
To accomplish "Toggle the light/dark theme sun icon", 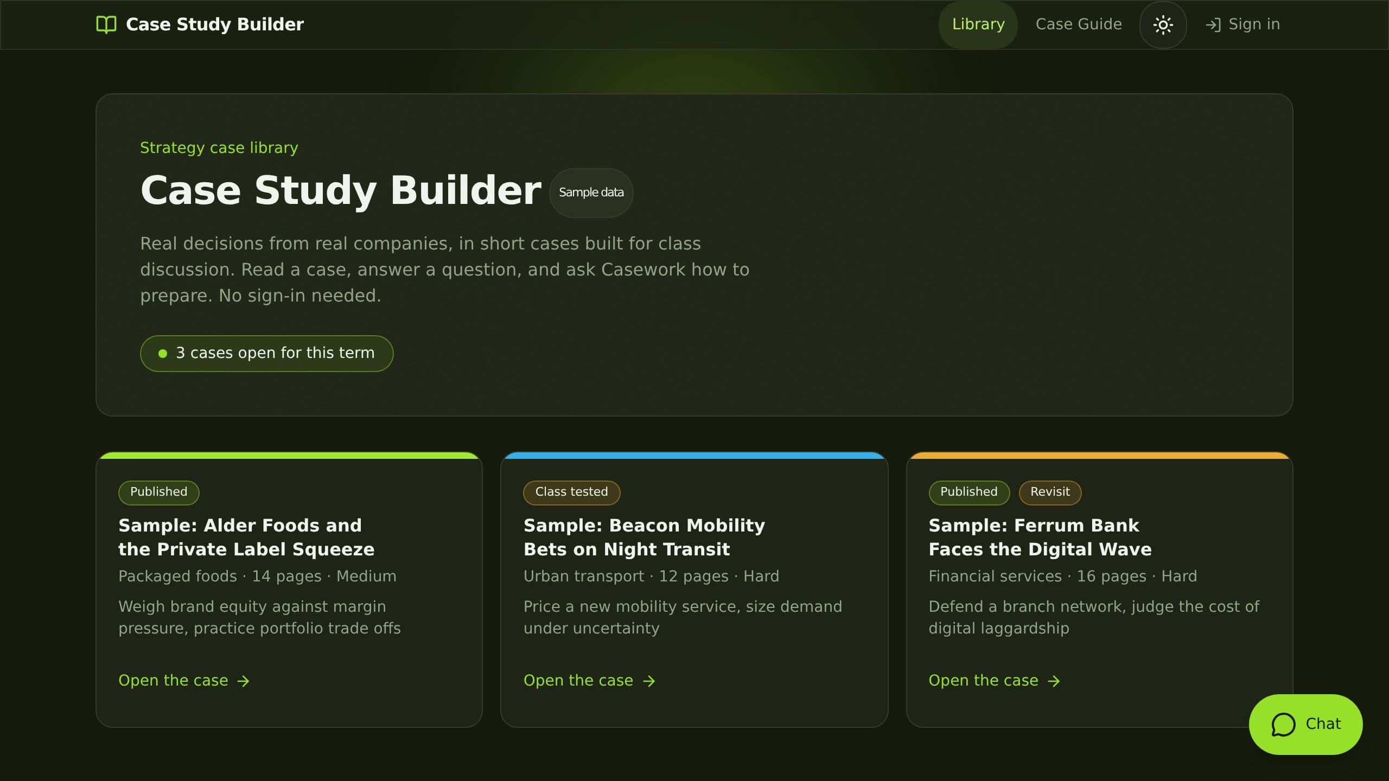I will coord(1163,24).
